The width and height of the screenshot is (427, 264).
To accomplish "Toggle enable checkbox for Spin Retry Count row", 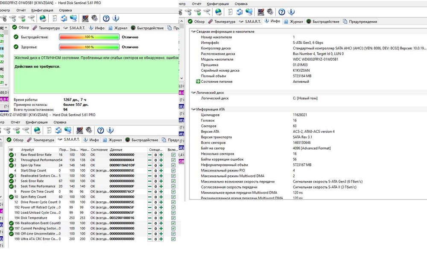I will (x=173, y=197).
